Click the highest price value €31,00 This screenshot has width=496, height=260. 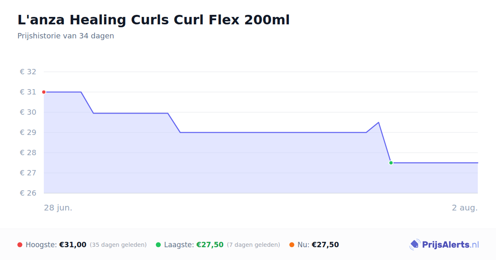(x=73, y=245)
